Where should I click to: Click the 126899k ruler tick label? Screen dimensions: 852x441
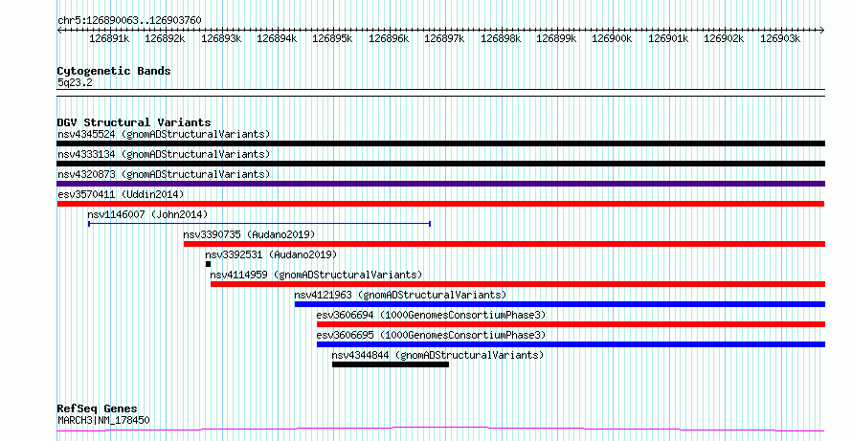click(x=557, y=38)
